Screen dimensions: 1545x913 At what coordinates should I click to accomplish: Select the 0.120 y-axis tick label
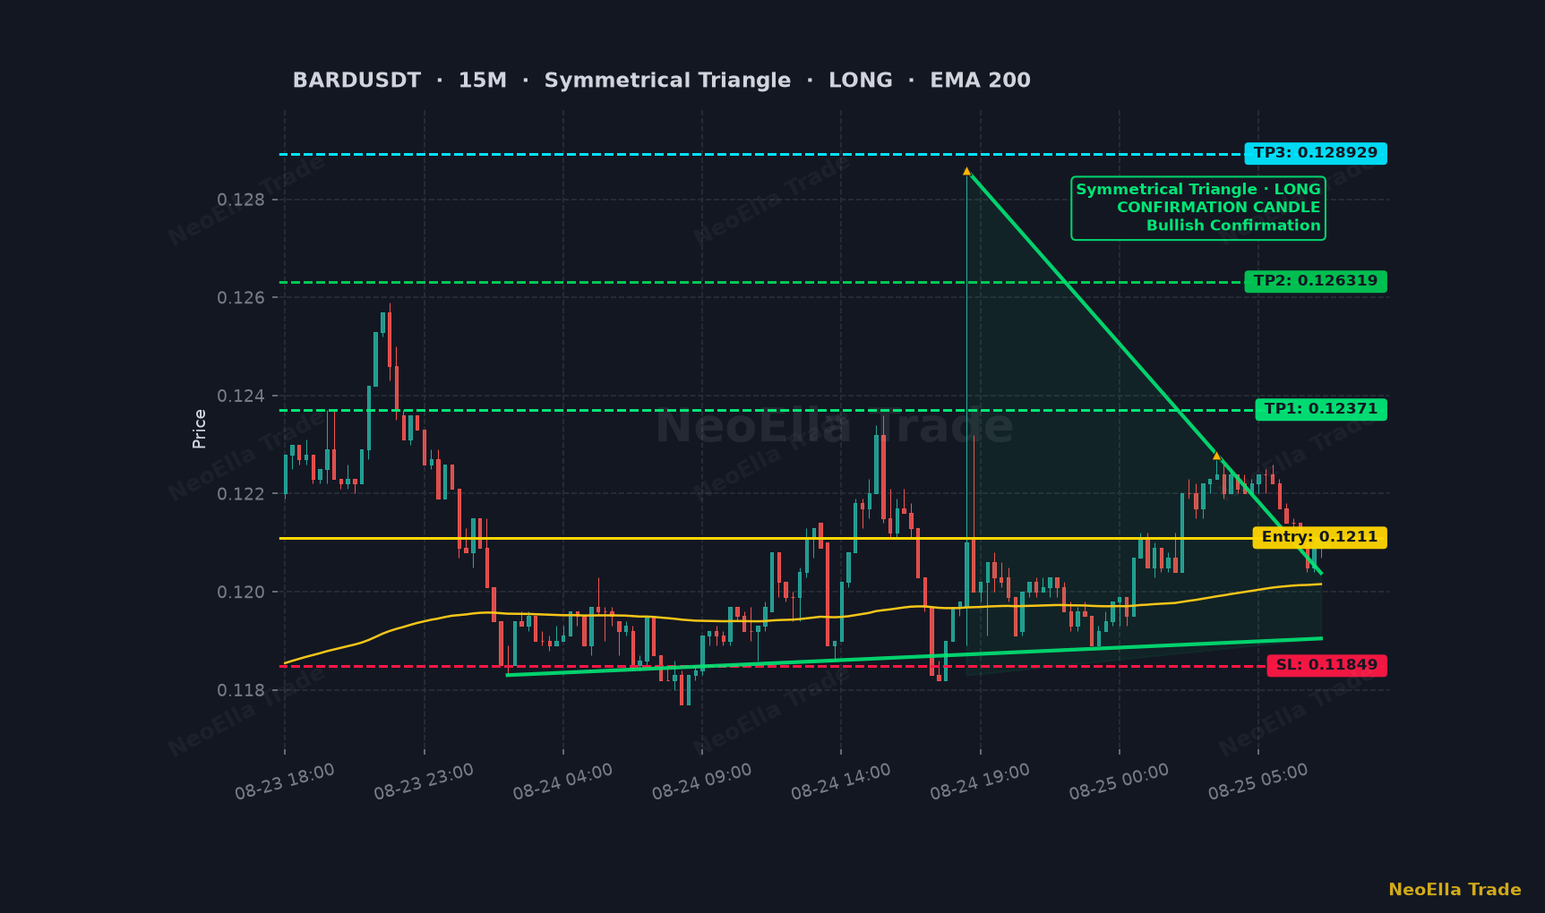point(242,592)
